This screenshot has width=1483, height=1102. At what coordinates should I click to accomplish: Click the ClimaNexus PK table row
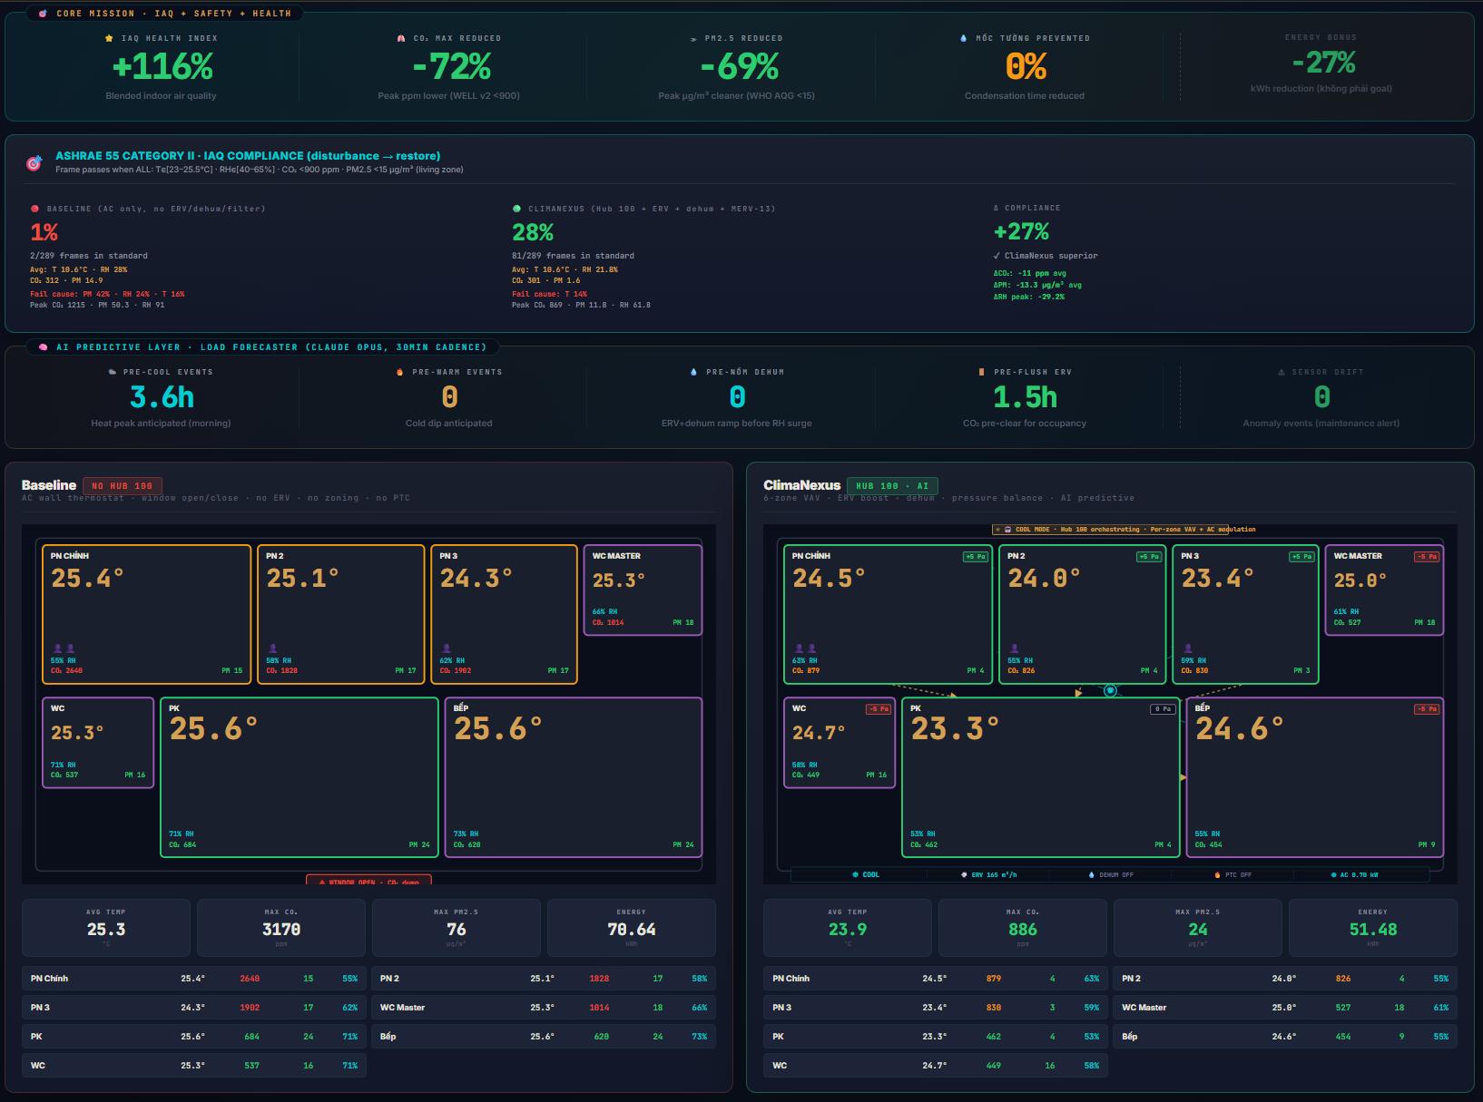(936, 1037)
